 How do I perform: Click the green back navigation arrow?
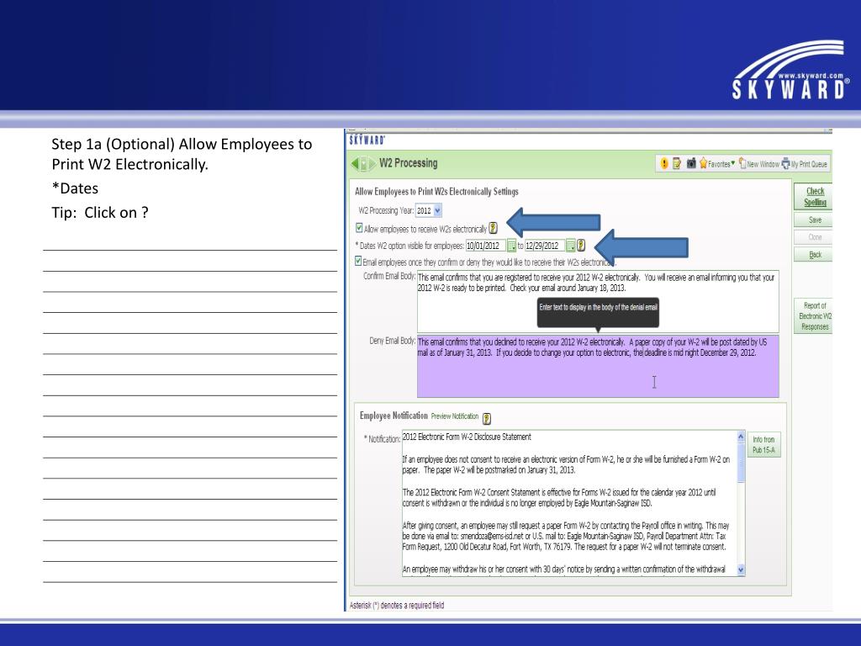click(355, 164)
